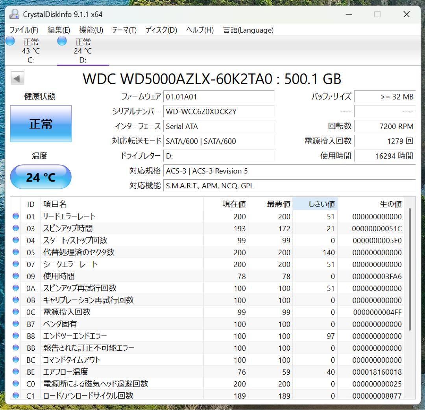
Task: Switch to the C: drive tab
Action: pos(30,50)
